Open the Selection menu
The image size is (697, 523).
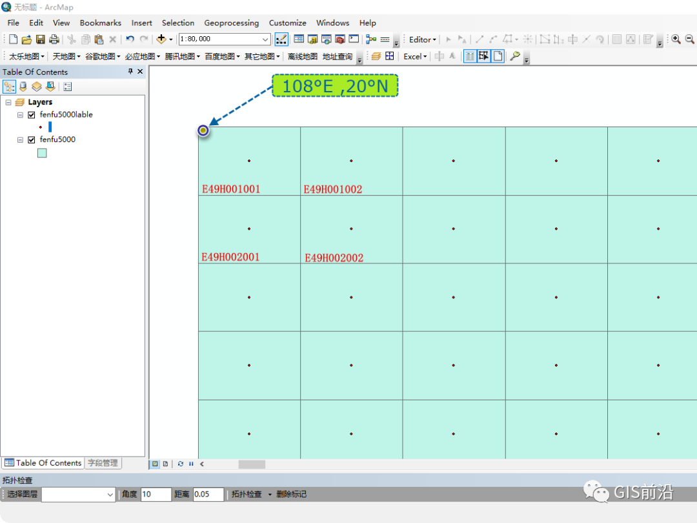pyautogui.click(x=178, y=23)
